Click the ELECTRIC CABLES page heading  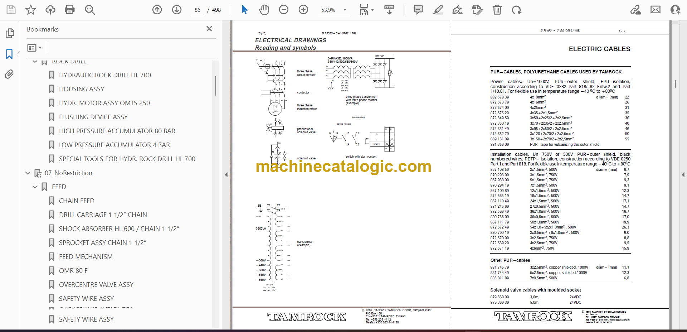coord(600,49)
